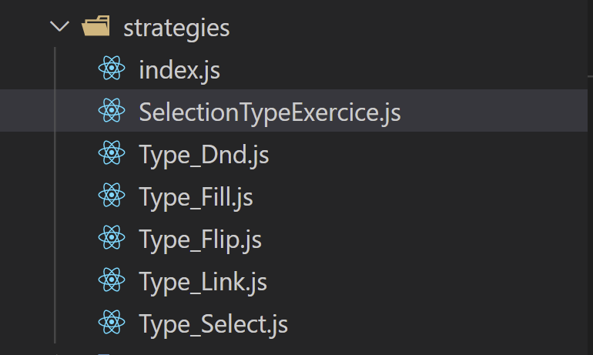The height and width of the screenshot is (355, 593).
Task: Click the React icon next to Type_Fill.js
Action: [x=112, y=197]
